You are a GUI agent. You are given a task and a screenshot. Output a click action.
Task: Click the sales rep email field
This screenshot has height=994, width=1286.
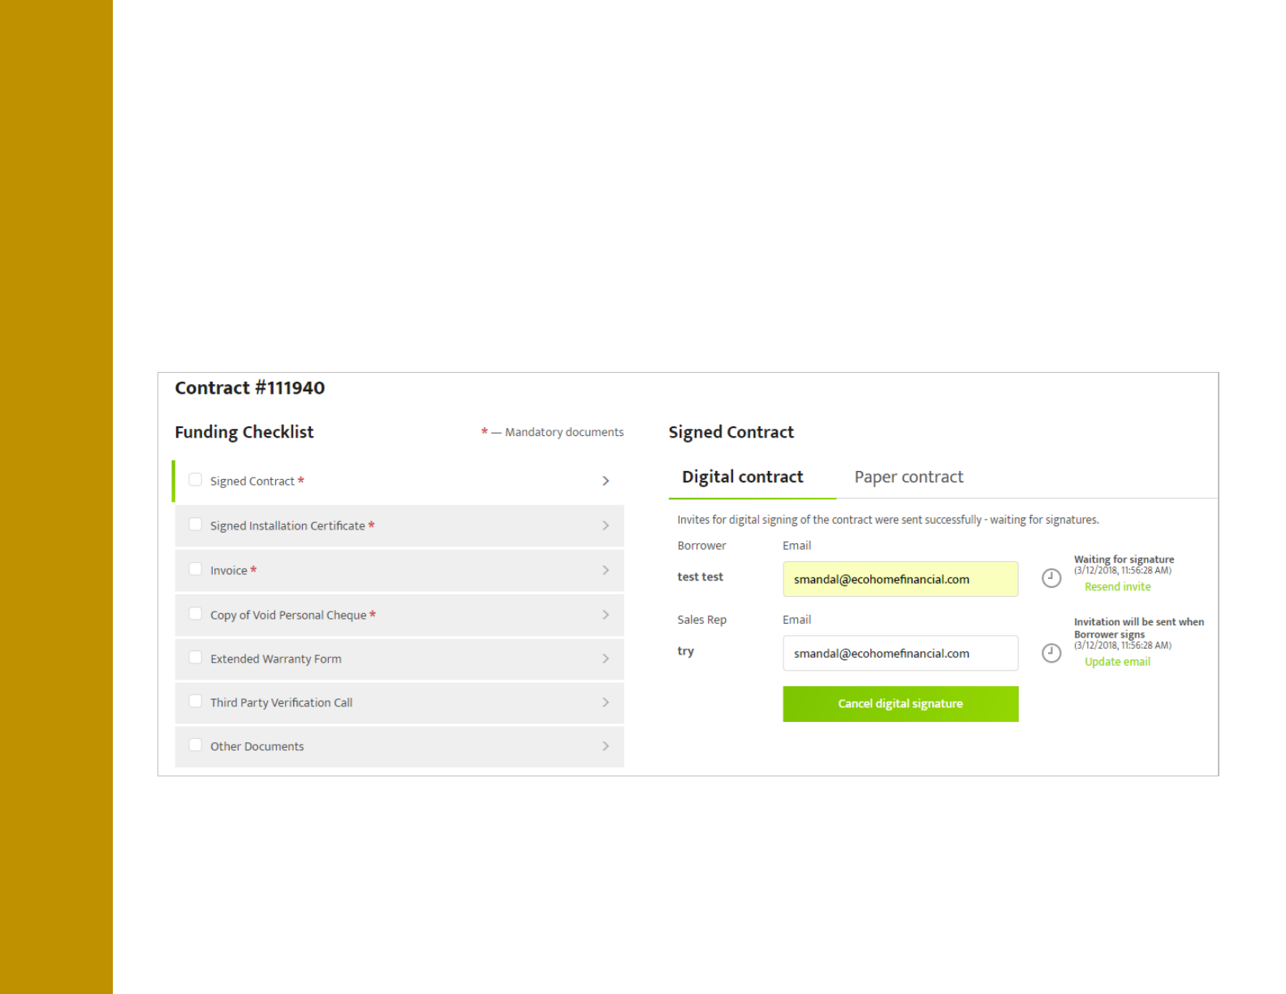[900, 654]
